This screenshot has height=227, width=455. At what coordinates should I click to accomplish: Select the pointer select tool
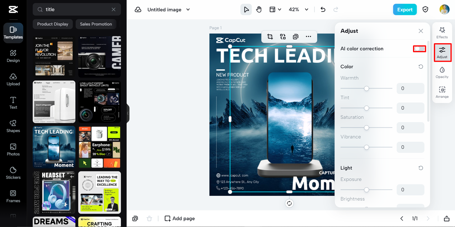246,10
